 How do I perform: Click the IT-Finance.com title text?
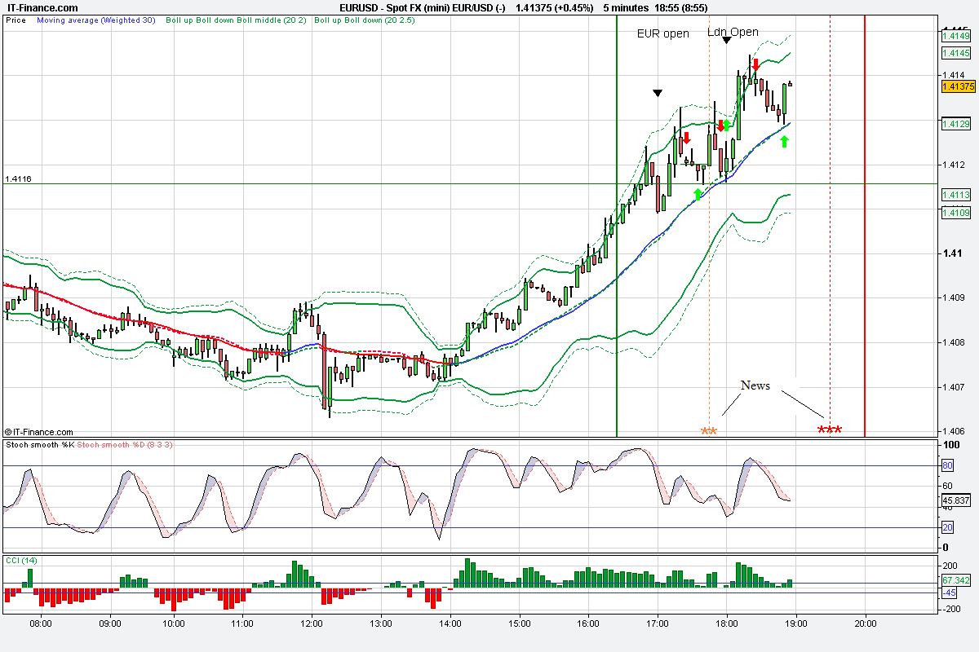(43, 7)
